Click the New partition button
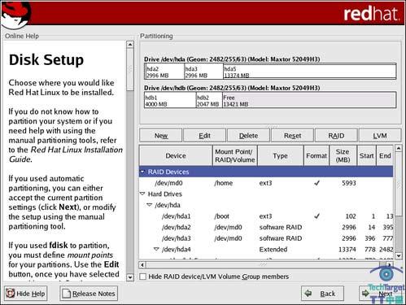 pos(161,135)
